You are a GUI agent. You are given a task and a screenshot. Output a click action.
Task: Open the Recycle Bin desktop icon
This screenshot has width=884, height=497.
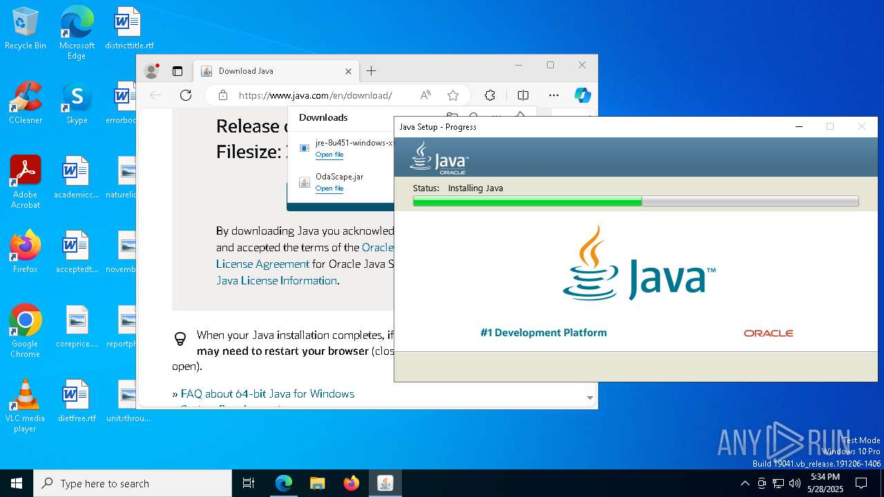(26, 28)
